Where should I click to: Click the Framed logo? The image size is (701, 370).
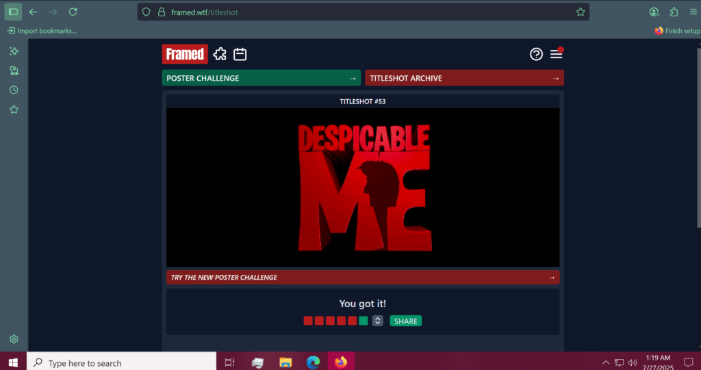(185, 54)
